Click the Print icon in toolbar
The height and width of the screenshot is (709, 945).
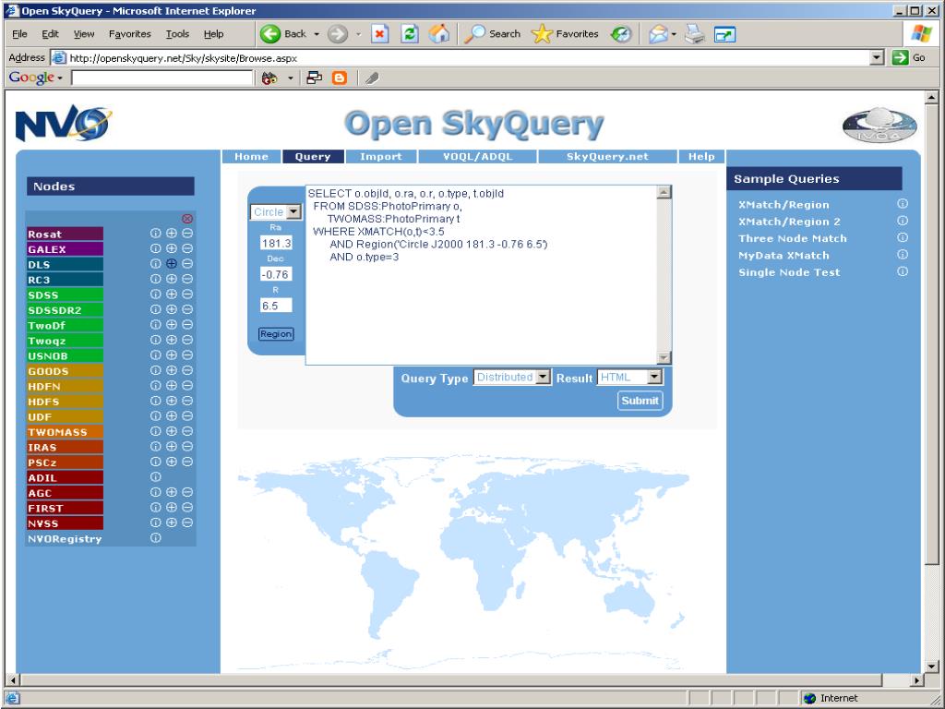click(694, 34)
